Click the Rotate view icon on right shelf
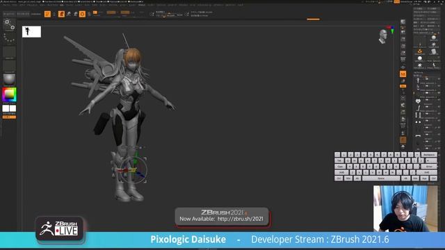Screen dimensions: 445x250 coord(403,119)
